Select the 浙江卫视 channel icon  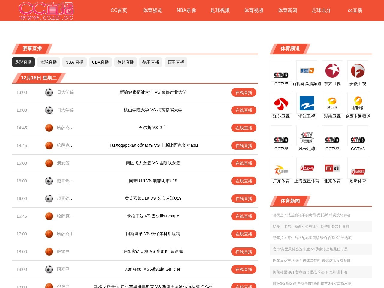click(x=307, y=103)
